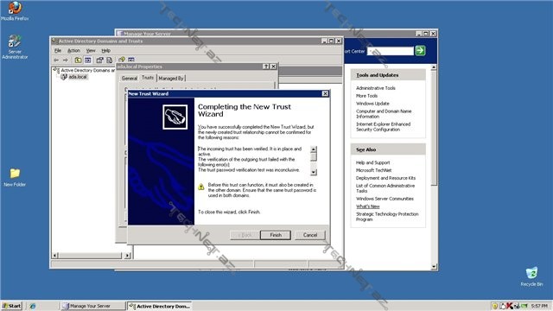Select the ads.local domain tree node

78,77
